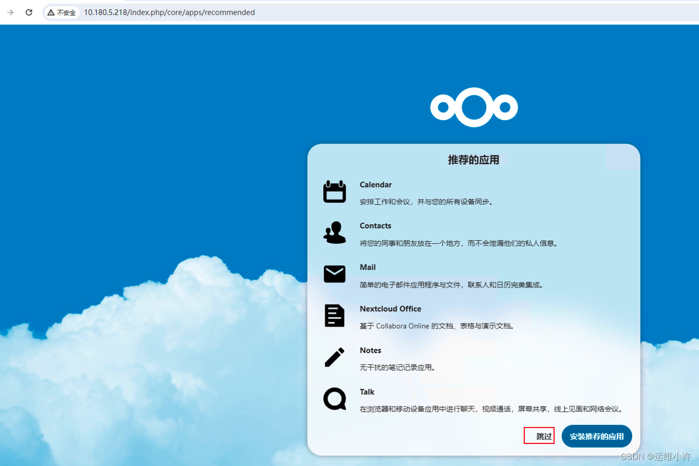
Task: Select the Talk app title
Action: (x=367, y=392)
